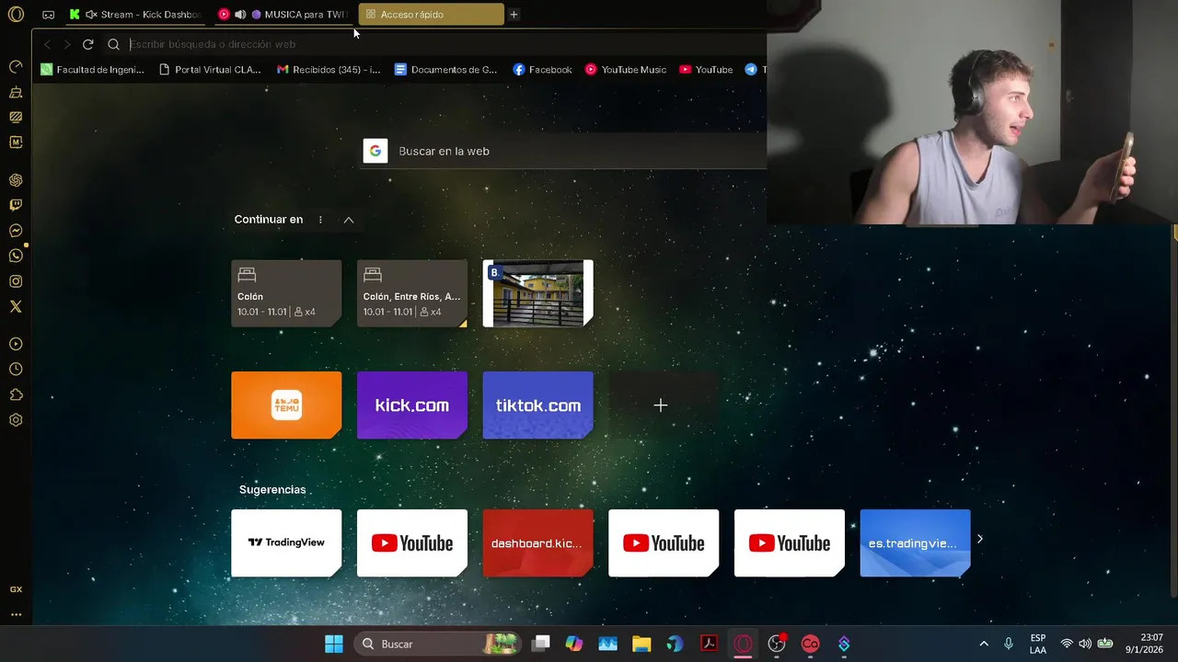Go back with the back arrow
This screenshot has width=1178, height=662.
pos(47,44)
